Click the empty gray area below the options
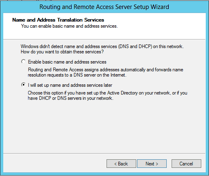The image size is (209, 176). tap(104, 126)
